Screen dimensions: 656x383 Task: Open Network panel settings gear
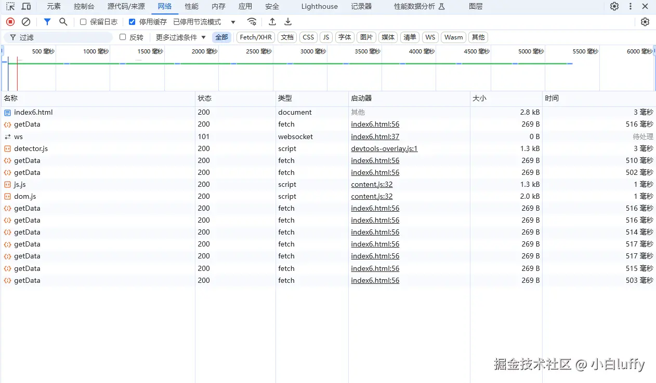click(x=645, y=22)
